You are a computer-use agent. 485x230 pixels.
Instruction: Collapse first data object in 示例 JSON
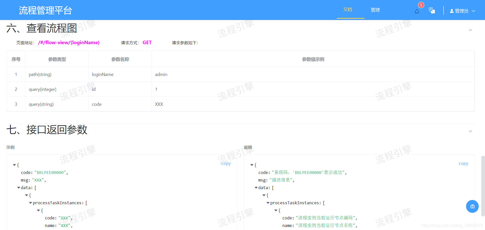[27, 195]
